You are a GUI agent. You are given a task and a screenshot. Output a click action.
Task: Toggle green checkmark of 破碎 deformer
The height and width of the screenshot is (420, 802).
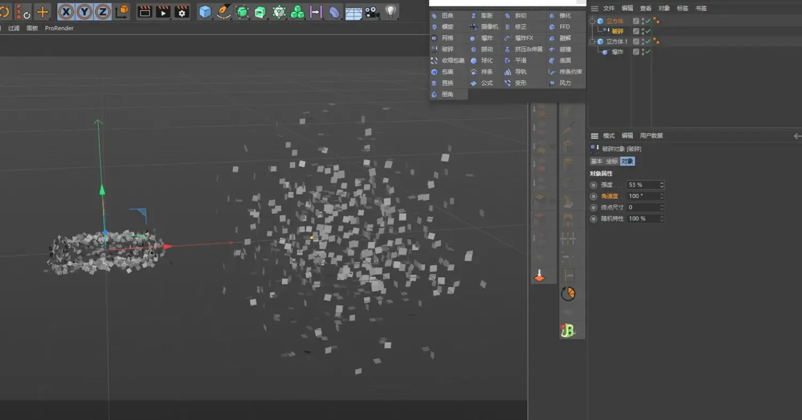648,32
